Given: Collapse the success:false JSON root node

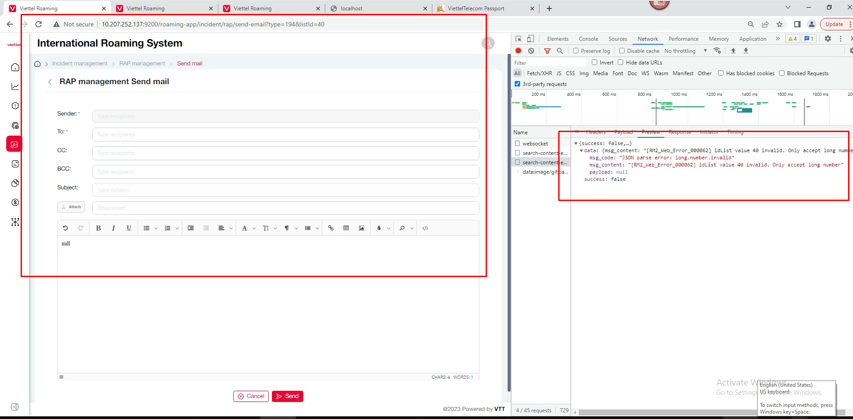Looking at the screenshot, I should click(576, 144).
